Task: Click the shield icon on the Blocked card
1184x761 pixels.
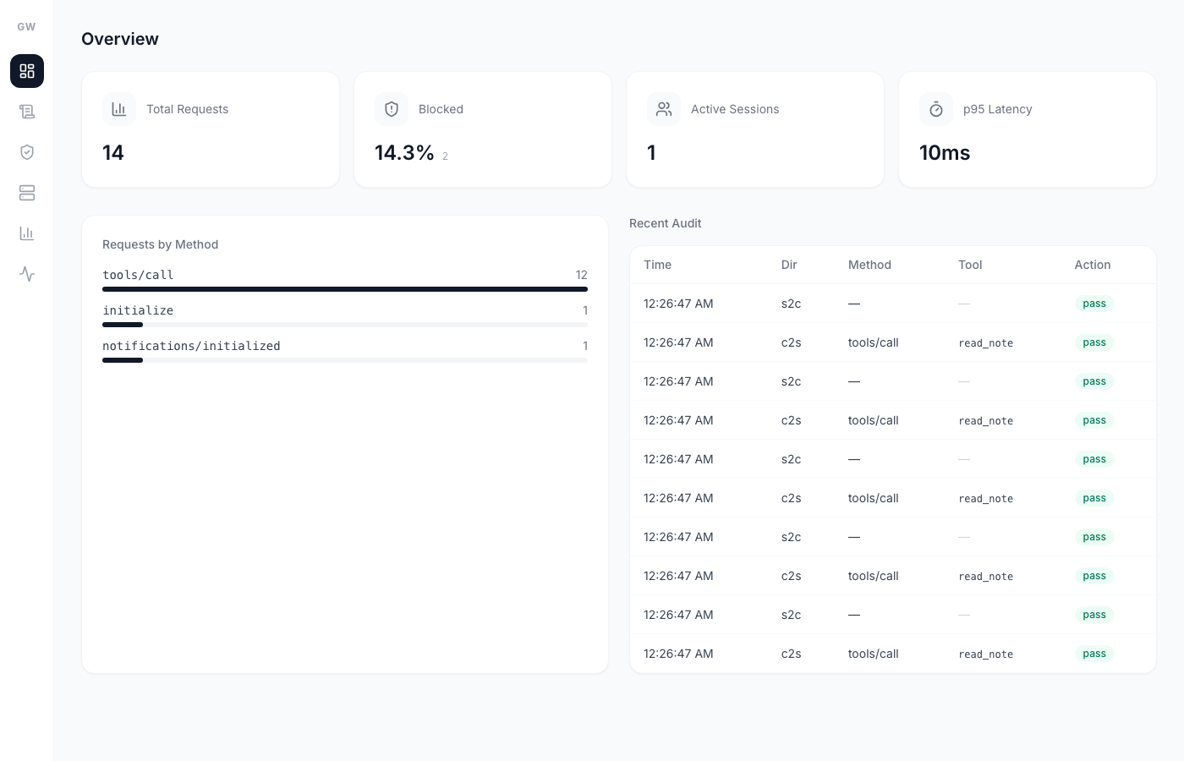Action: point(392,109)
